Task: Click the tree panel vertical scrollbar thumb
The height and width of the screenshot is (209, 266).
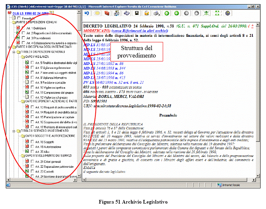Action: [79, 22]
